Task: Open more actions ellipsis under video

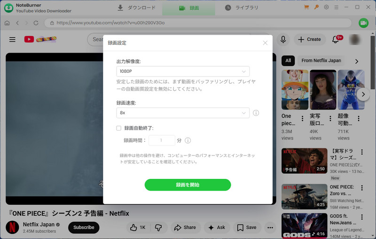Action: click(270, 228)
